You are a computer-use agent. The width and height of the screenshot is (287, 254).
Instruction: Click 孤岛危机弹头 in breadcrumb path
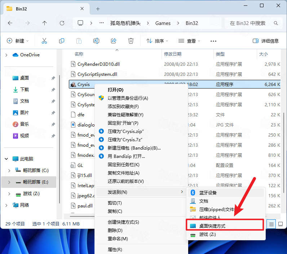click(125, 23)
